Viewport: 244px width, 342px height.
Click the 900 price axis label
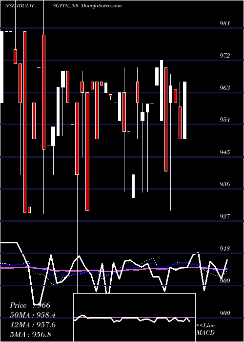coord(224,313)
